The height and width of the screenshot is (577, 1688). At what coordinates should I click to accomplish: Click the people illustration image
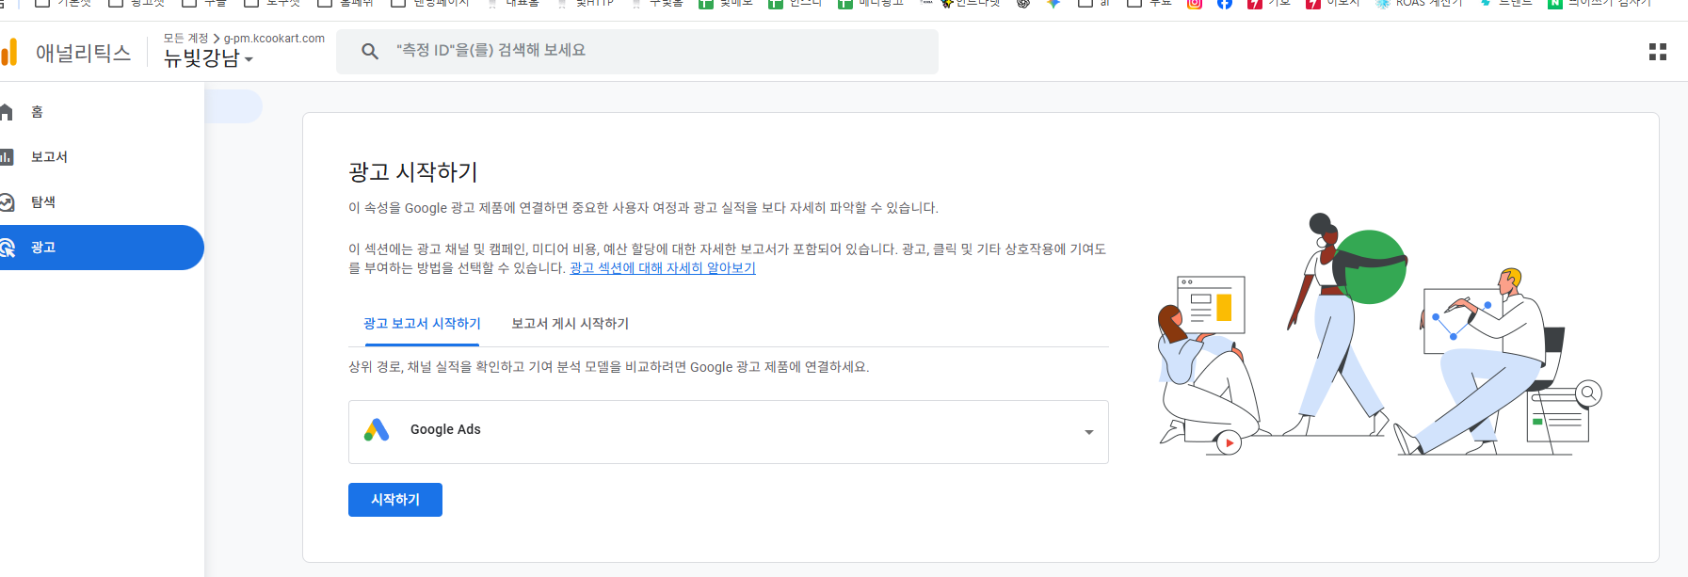pyautogui.click(x=1379, y=335)
